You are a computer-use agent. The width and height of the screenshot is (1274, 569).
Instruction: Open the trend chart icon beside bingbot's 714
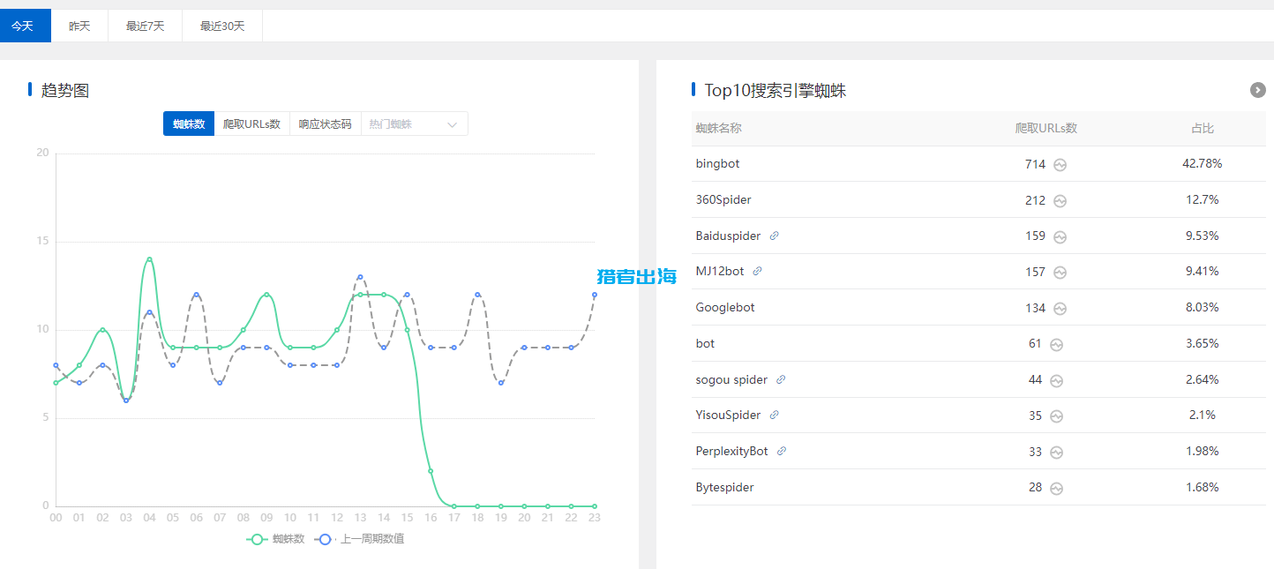(1059, 164)
